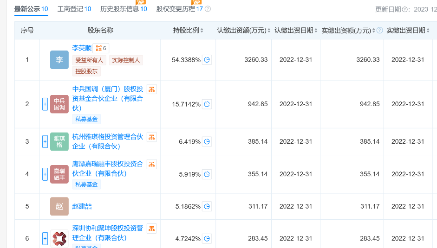
Task: Open link 深圳协和聚坤股权投资管理企业
Action: coord(108,233)
